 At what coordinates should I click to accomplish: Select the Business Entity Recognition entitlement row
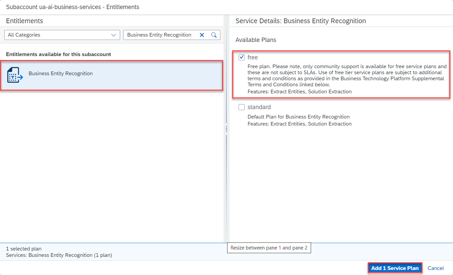point(111,75)
